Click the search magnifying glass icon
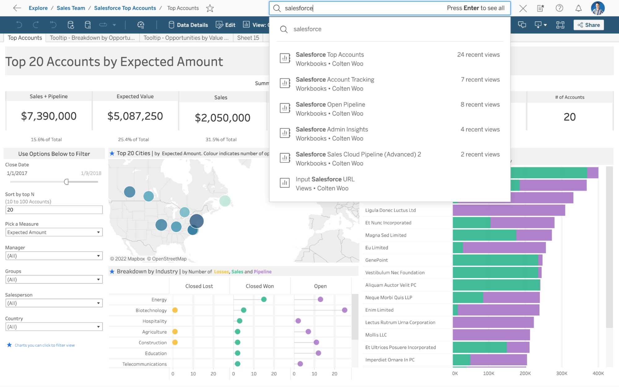The width and height of the screenshot is (619, 387). tap(277, 7)
